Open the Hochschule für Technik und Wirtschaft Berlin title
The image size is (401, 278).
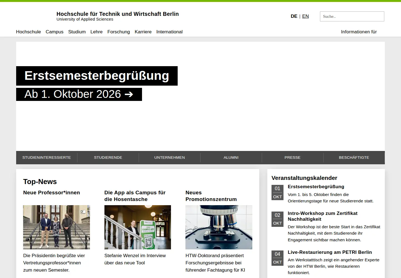[118, 14]
